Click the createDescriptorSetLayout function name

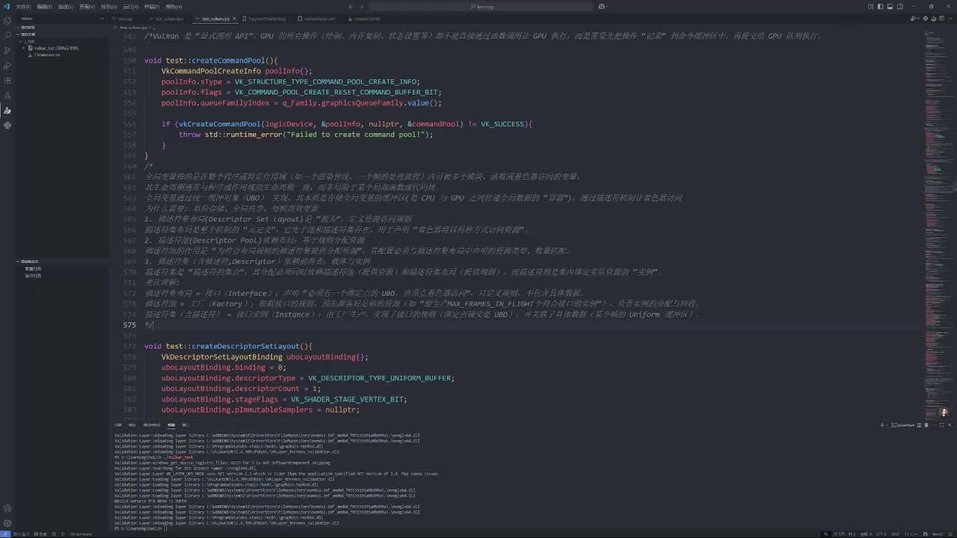(x=246, y=346)
